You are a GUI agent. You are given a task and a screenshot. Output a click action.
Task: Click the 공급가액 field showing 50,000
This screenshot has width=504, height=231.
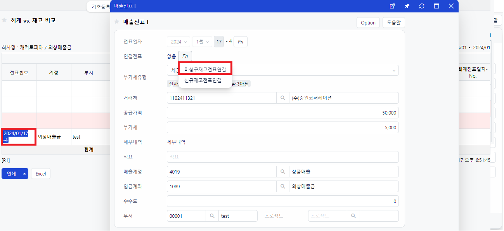pos(283,113)
